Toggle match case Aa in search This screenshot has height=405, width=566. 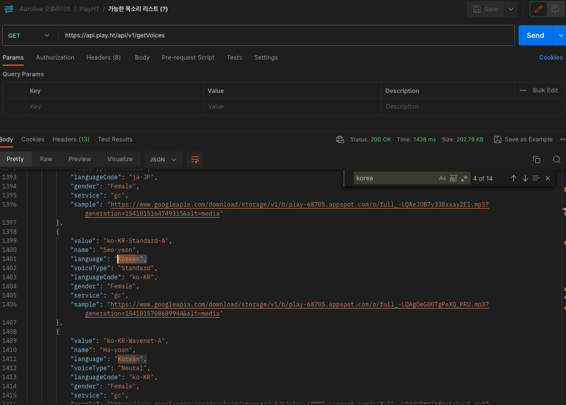click(442, 178)
